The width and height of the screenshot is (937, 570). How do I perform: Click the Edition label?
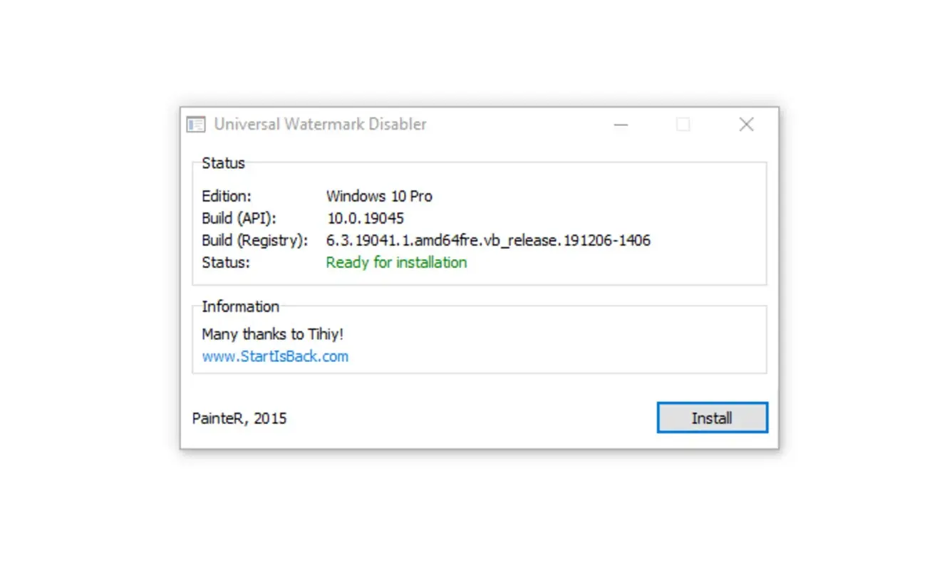pos(226,196)
